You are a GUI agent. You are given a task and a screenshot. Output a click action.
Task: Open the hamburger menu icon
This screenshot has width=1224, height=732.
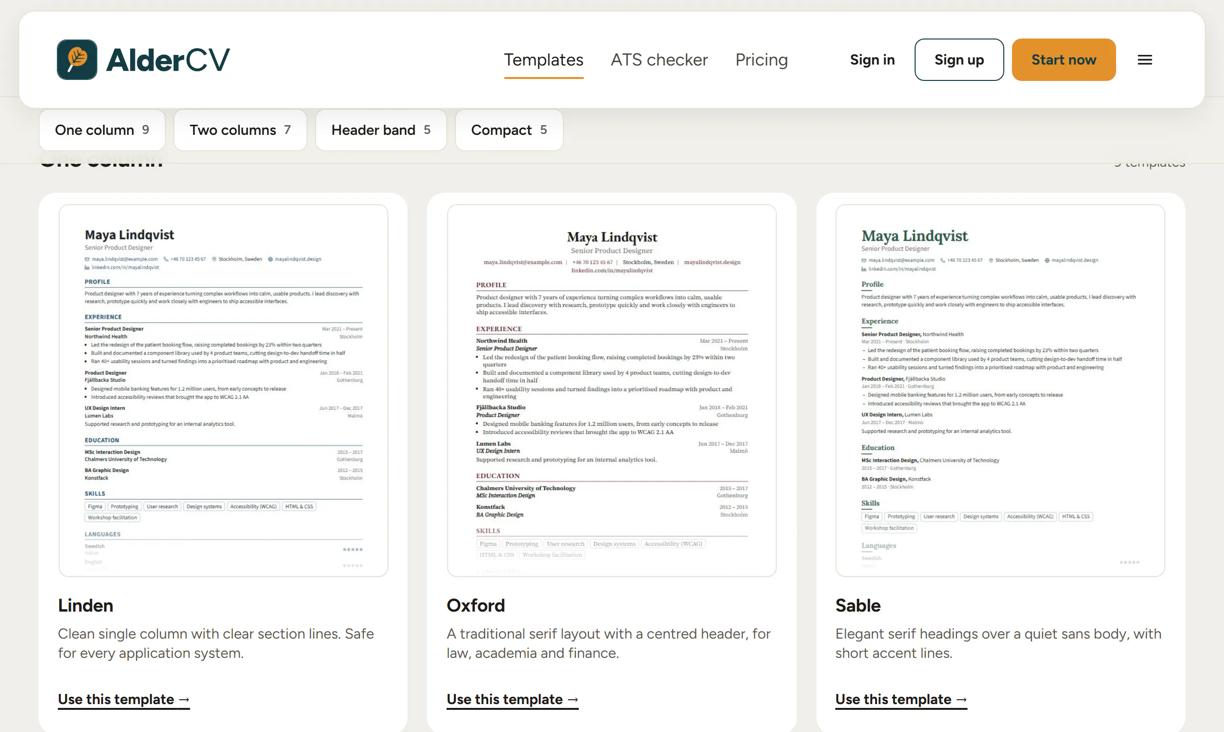(1144, 60)
